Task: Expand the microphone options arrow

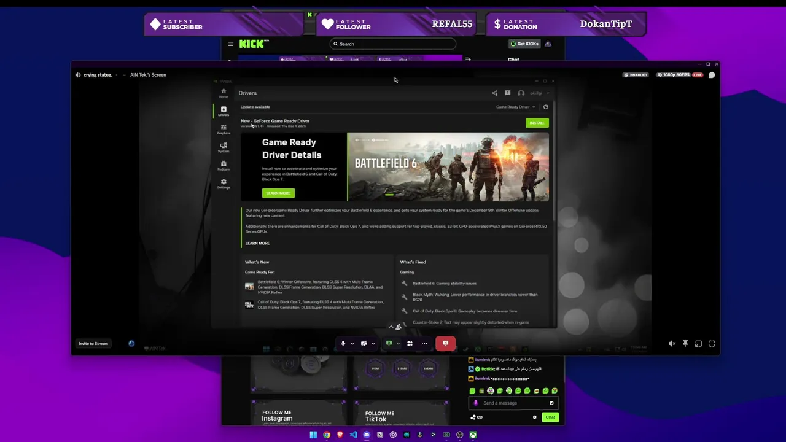Action: click(x=352, y=344)
